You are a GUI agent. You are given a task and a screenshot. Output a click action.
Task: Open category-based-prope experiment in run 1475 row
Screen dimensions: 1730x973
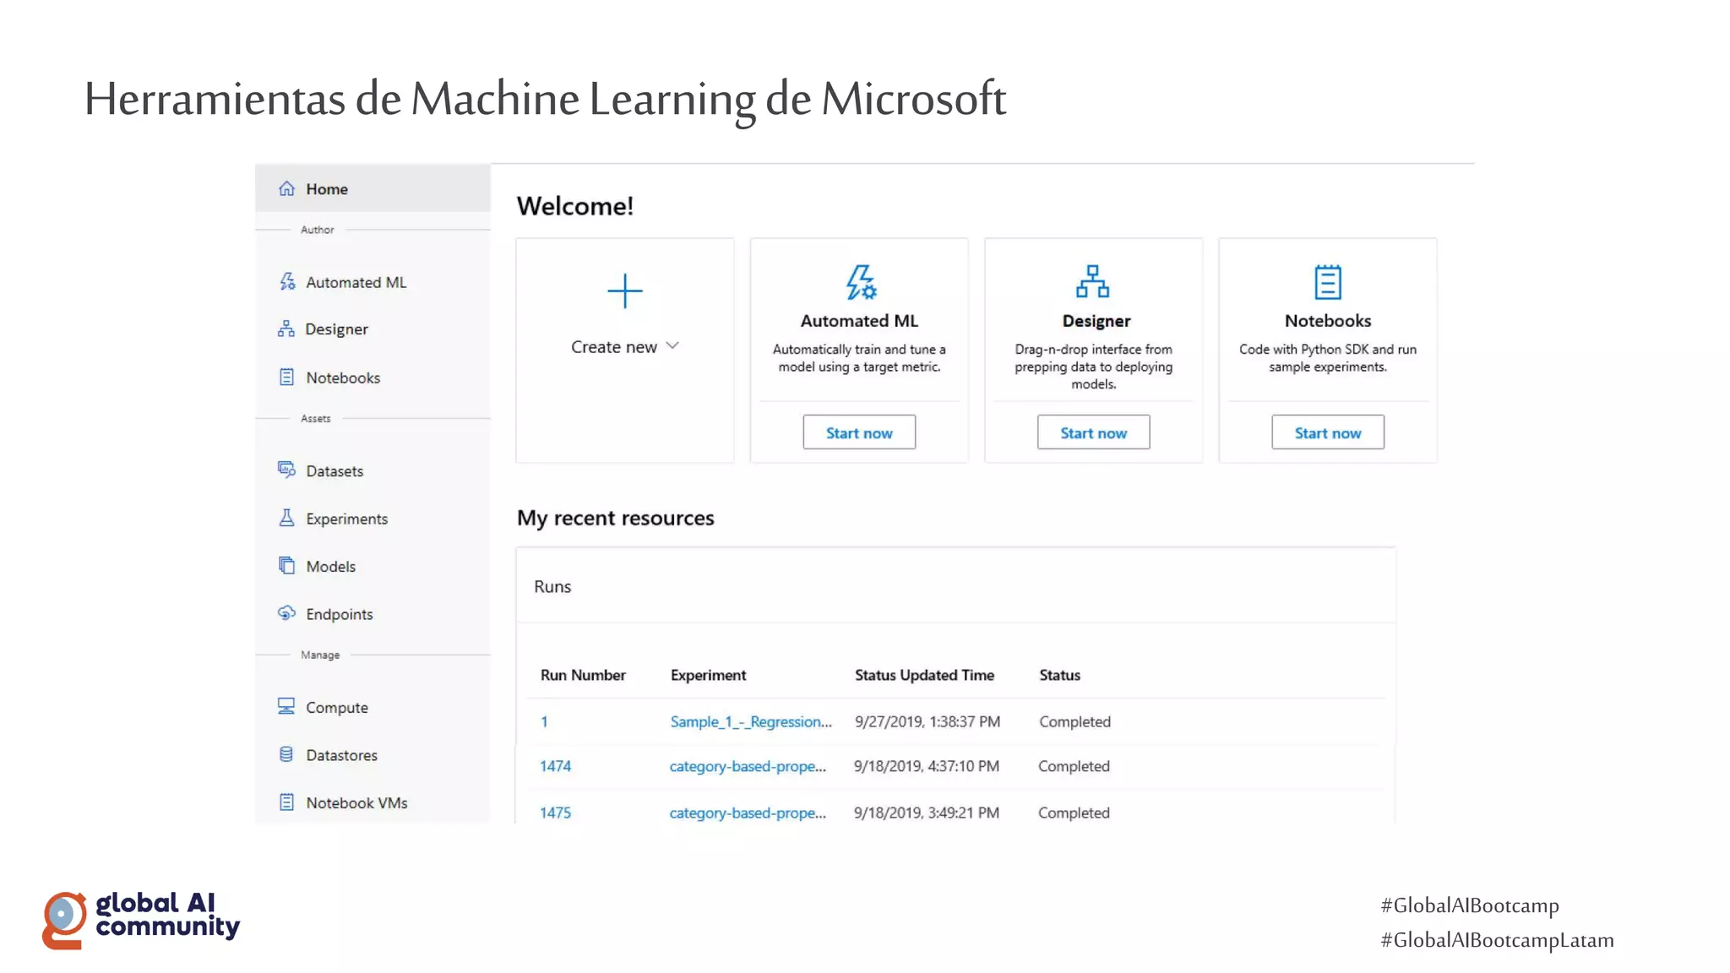pyautogui.click(x=748, y=813)
